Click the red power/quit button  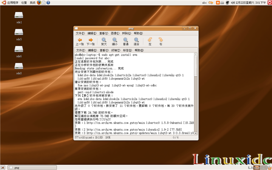[269, 3]
